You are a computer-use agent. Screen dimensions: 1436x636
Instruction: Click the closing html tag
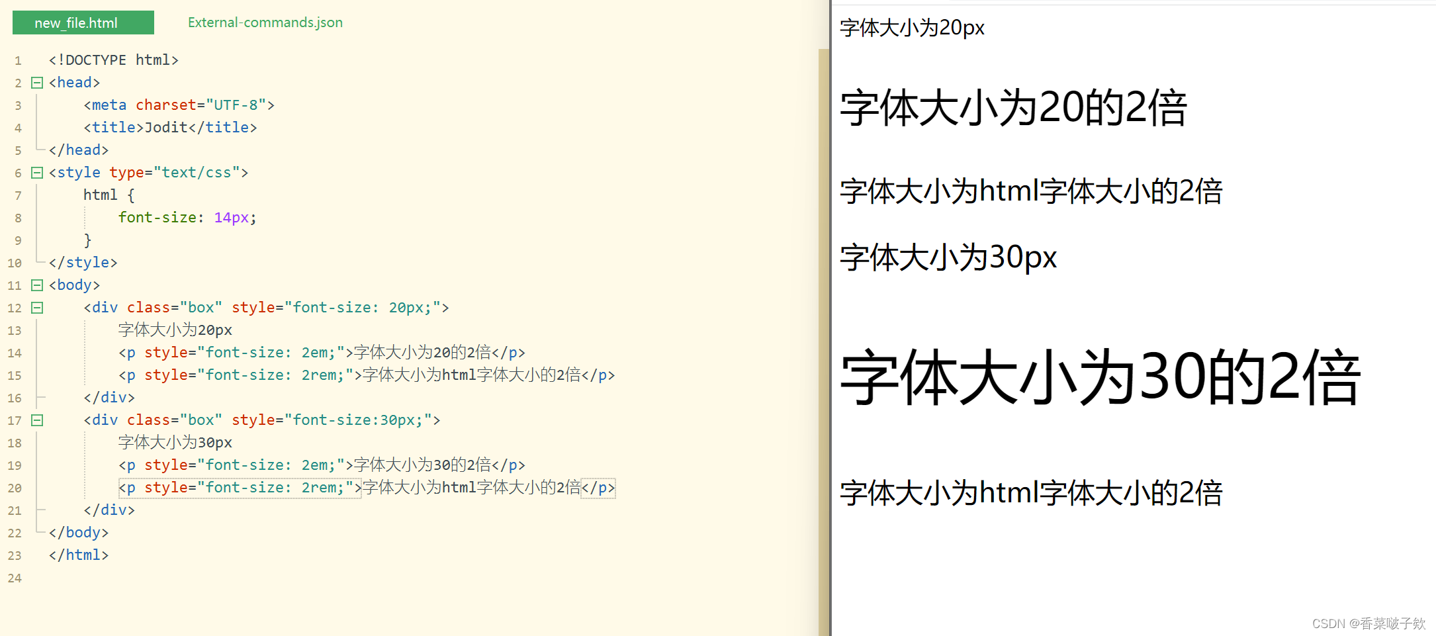[79, 555]
